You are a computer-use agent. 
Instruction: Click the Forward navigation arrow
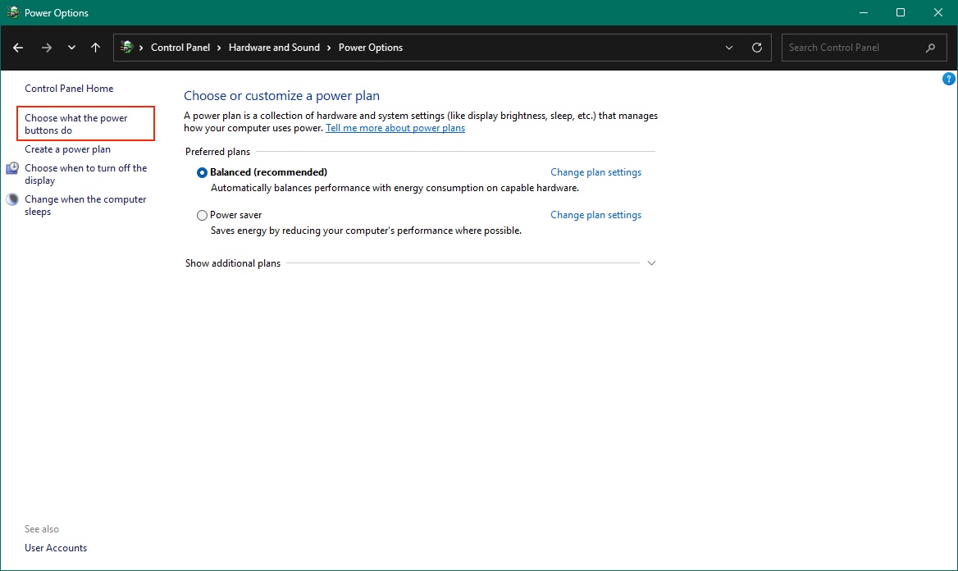coord(47,48)
